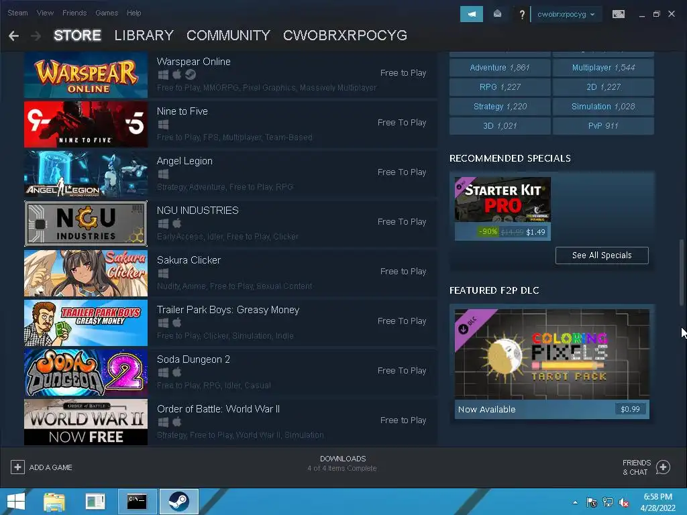Click the ADD A GAME plus icon
The image size is (687, 515).
click(x=17, y=467)
